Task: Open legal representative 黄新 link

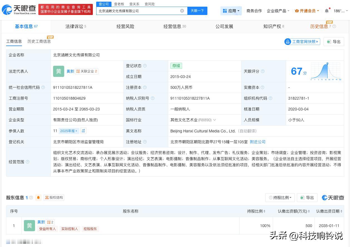Action: click(70, 71)
